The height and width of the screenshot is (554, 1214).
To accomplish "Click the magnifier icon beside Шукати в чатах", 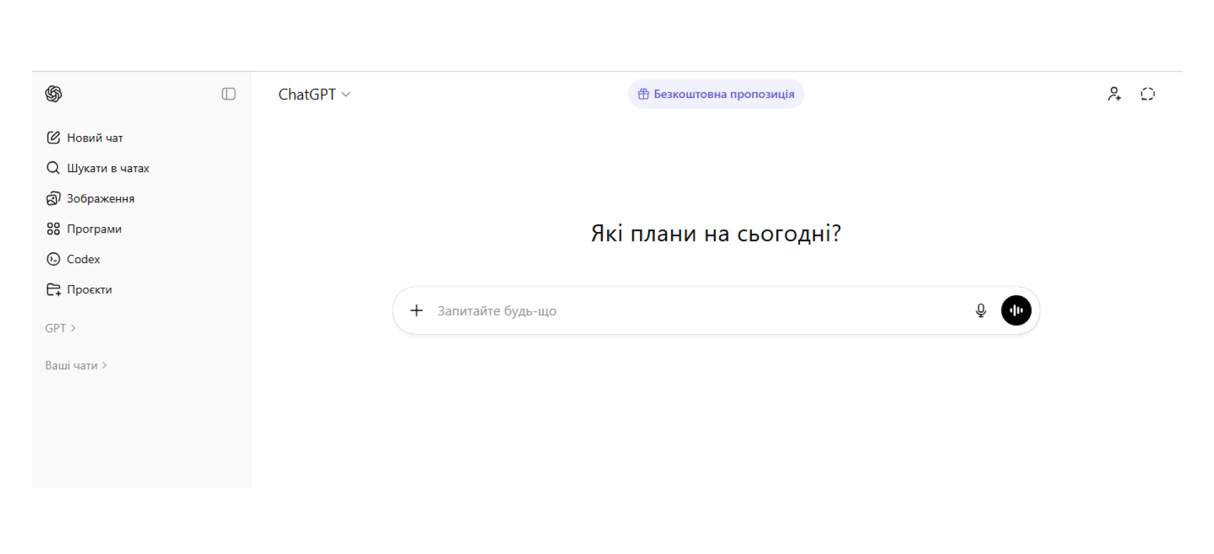I will 53,168.
